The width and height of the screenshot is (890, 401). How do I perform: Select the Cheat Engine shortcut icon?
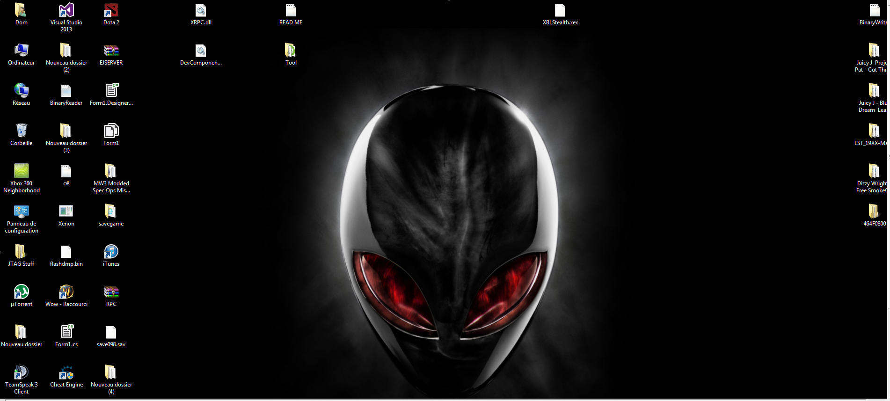tap(66, 372)
